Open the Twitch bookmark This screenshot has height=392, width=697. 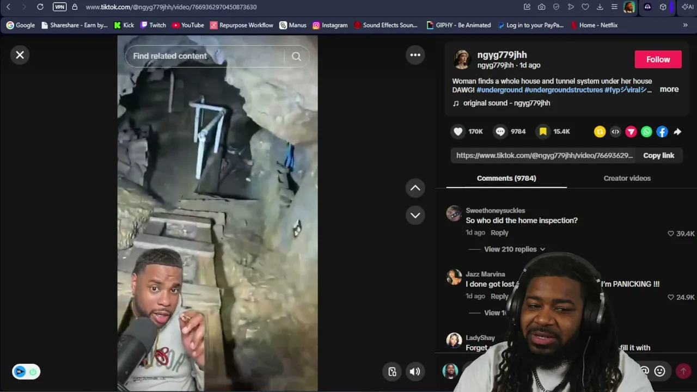pos(153,25)
